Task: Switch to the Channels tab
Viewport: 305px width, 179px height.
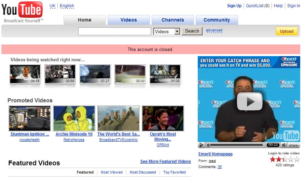Action: (173, 20)
